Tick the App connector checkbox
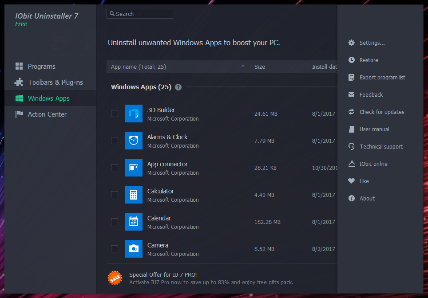This screenshot has width=428, height=298. click(115, 168)
